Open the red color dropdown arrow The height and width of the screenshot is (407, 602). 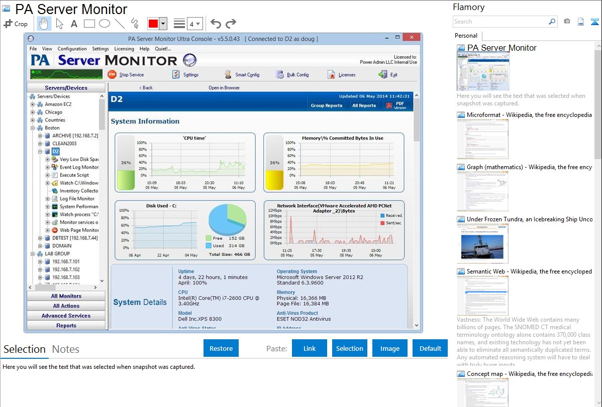click(x=163, y=24)
